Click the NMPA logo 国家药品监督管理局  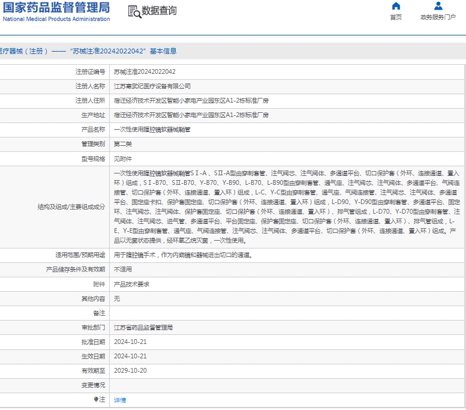pyautogui.click(x=56, y=11)
